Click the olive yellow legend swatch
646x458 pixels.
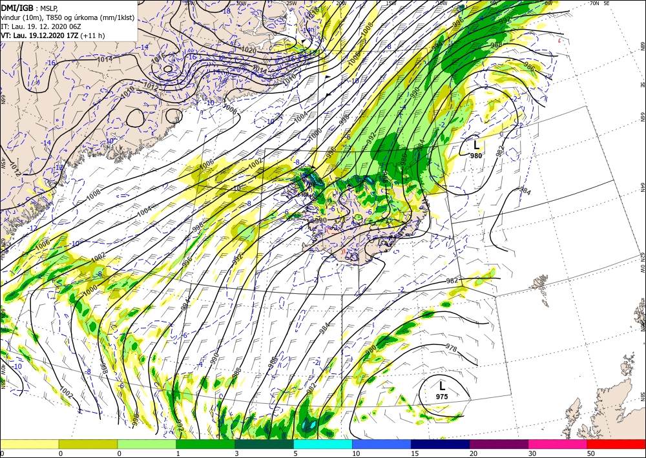pos(88,444)
